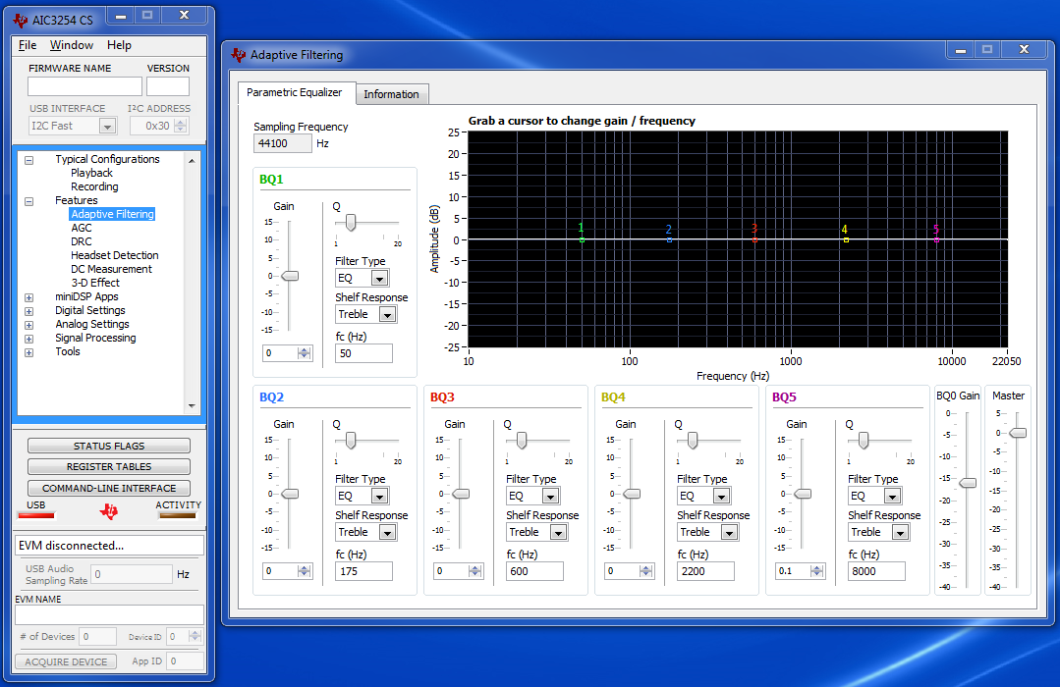This screenshot has height=687, width=1060.
Task: Click the STATUS FLAGS button
Action: [x=108, y=447]
